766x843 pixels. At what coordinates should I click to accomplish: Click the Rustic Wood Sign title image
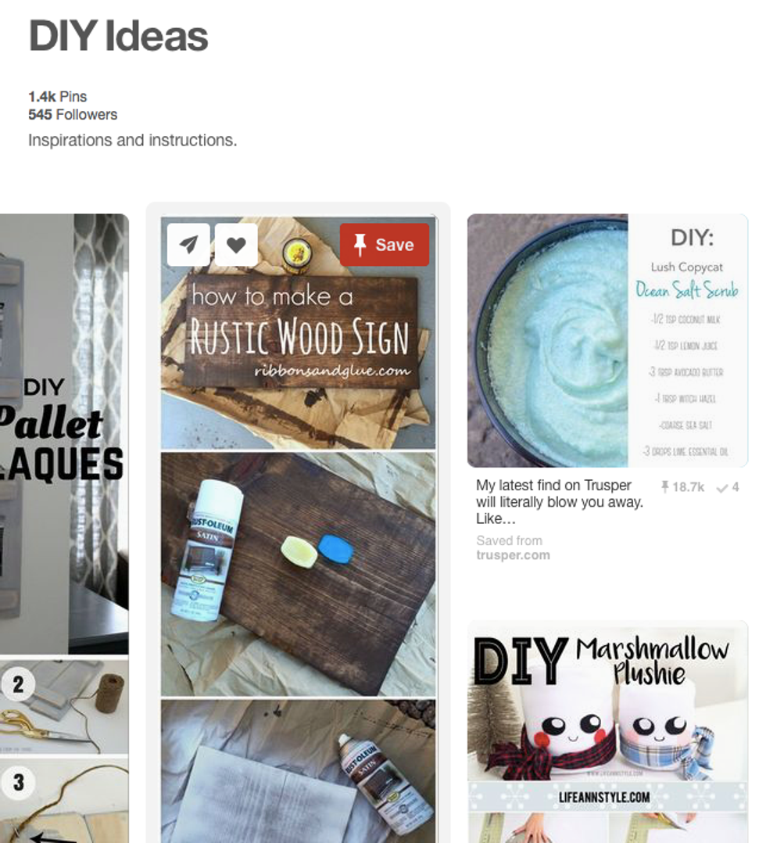coord(299,333)
